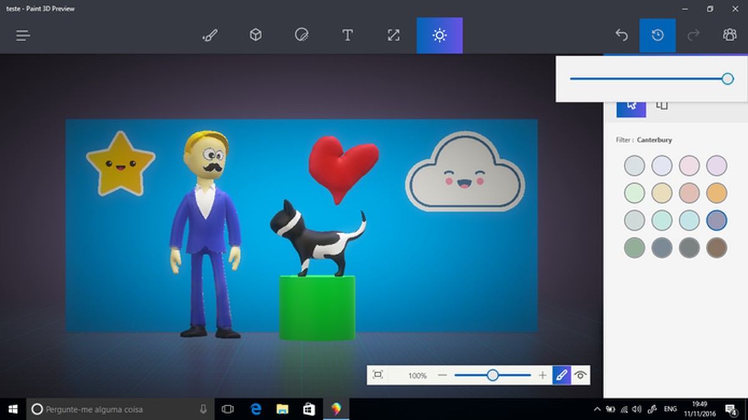Viewport: 748px width, 420px height.
Task: Open the History timeline icon
Action: tap(658, 35)
